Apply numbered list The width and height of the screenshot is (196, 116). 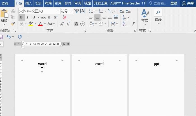[x=101, y=11]
